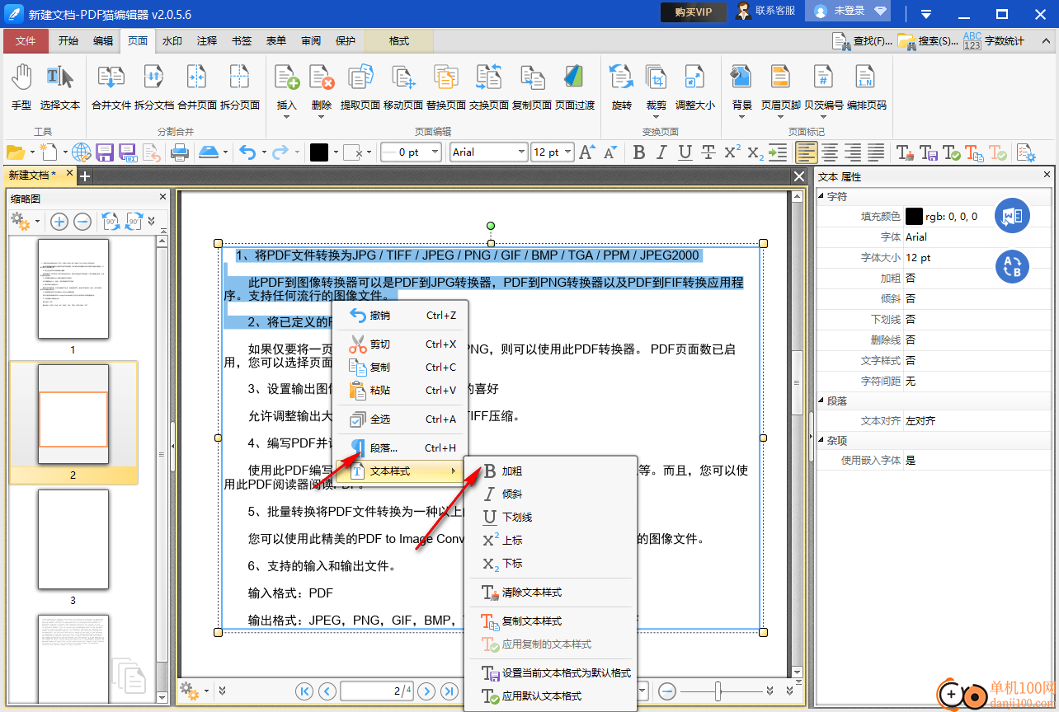Toggle Superscript in the formatting toolbar

731,152
